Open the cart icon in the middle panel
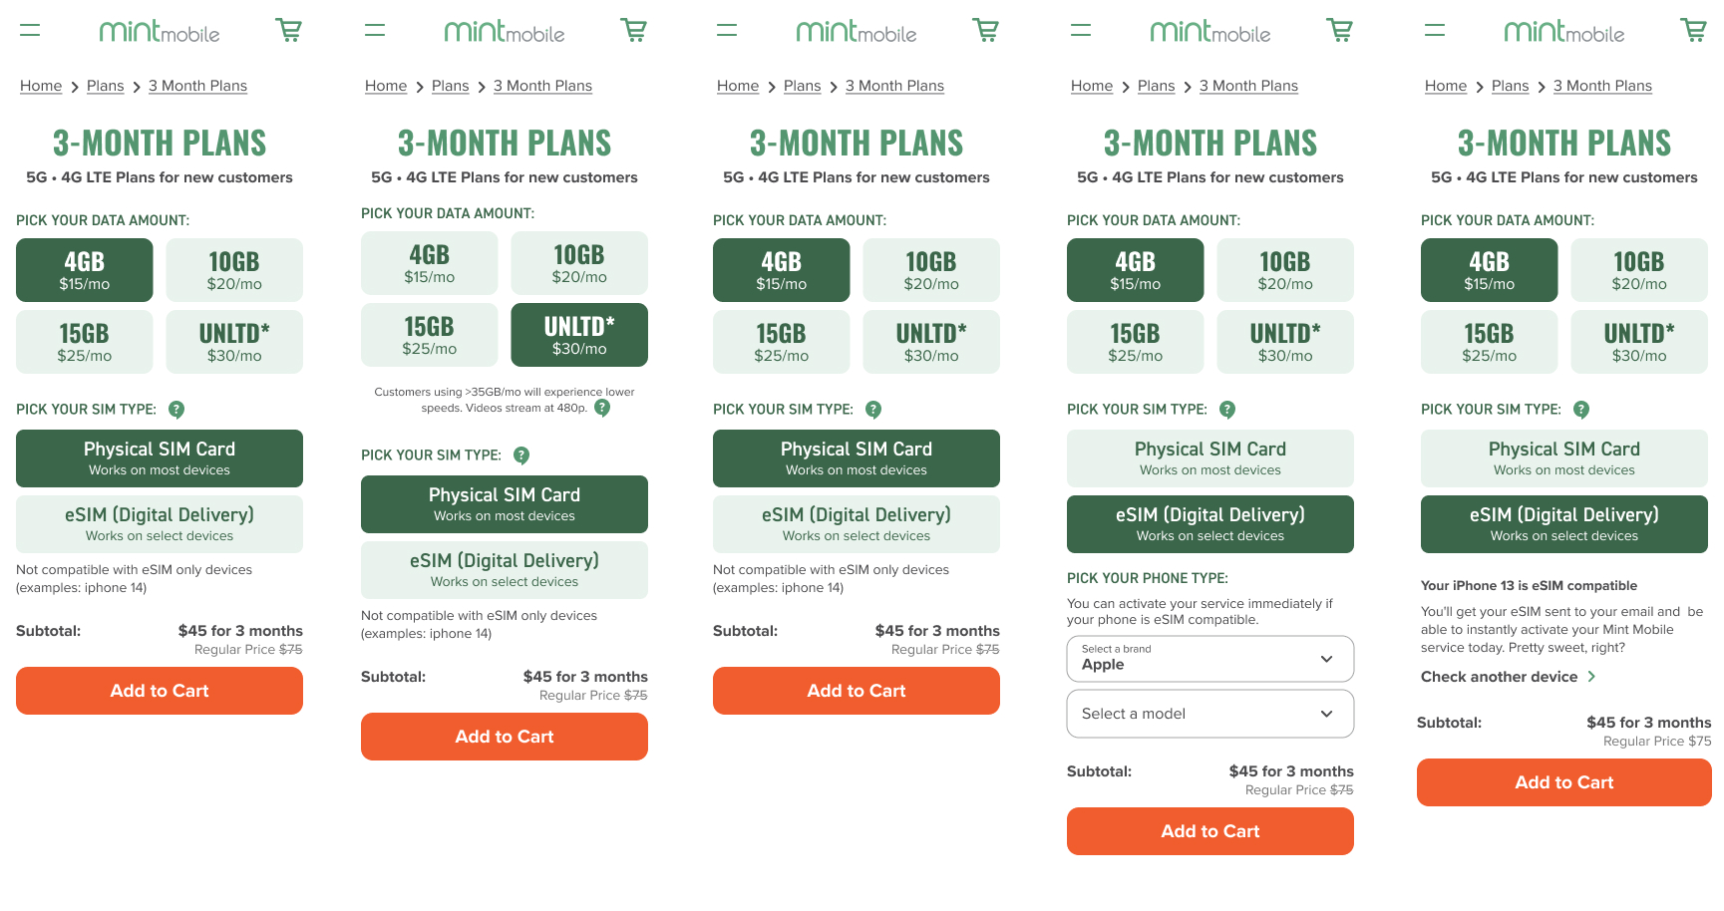The height and width of the screenshot is (911, 1724). pyautogui.click(x=986, y=30)
